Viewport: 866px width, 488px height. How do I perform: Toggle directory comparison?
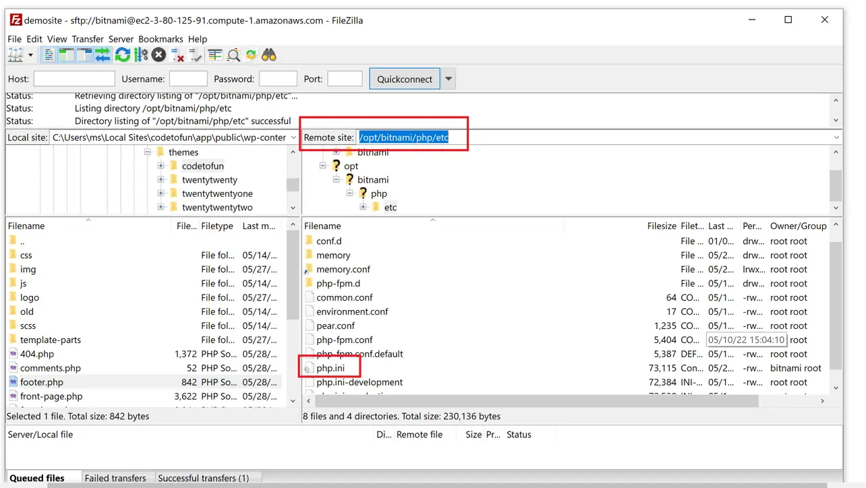233,55
